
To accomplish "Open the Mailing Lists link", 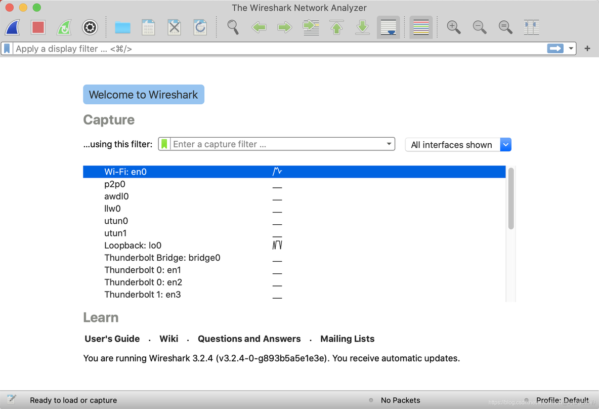I will coord(347,339).
